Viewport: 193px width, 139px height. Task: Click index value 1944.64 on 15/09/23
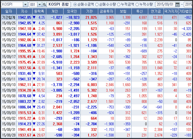25,34
